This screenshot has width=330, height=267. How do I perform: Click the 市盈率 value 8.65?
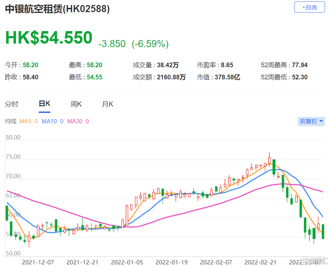227,65
